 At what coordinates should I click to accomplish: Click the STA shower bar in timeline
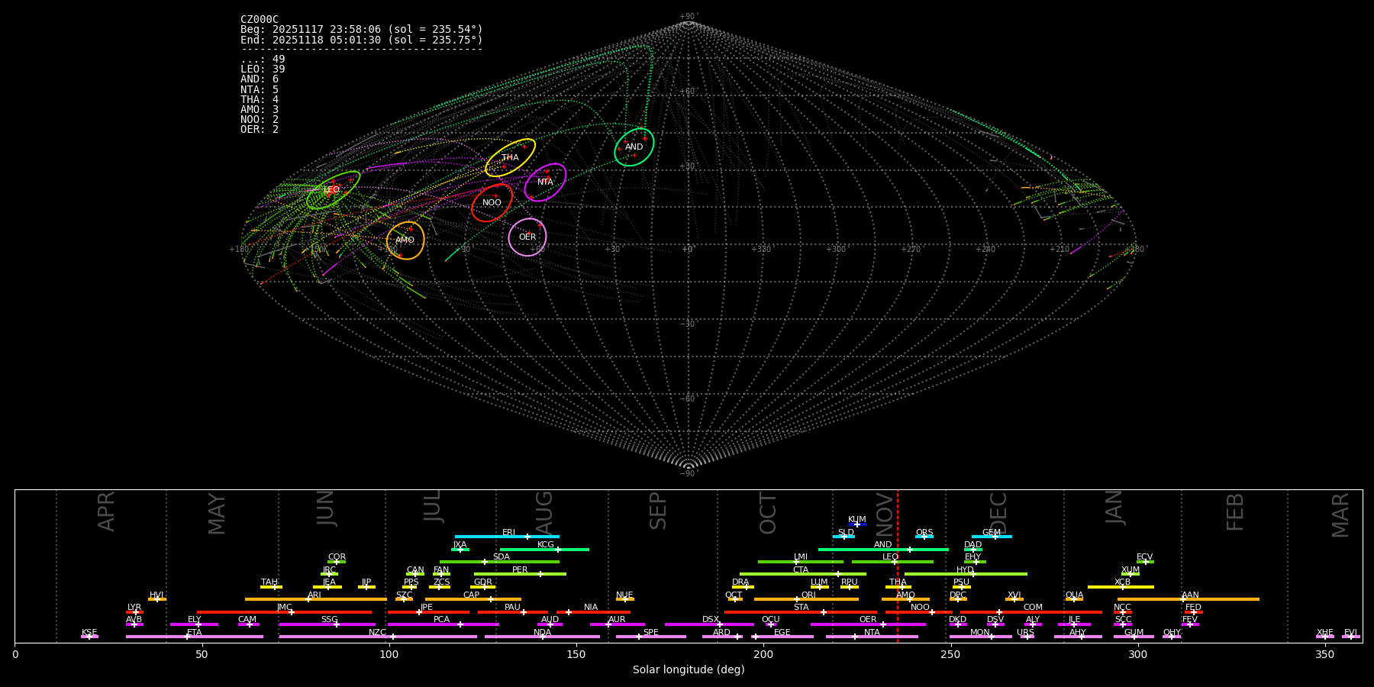coord(800,612)
